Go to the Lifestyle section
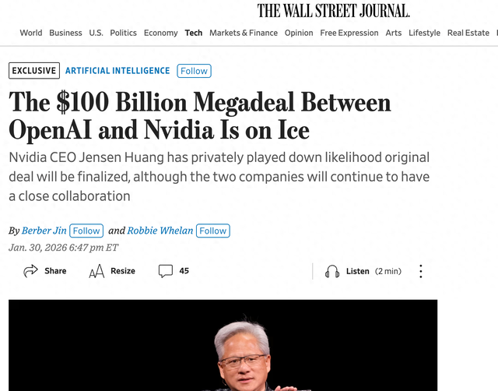 pos(424,33)
